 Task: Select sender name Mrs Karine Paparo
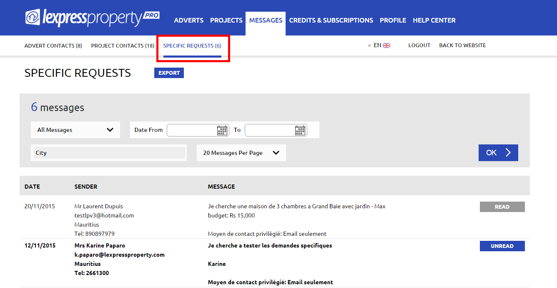(100, 245)
